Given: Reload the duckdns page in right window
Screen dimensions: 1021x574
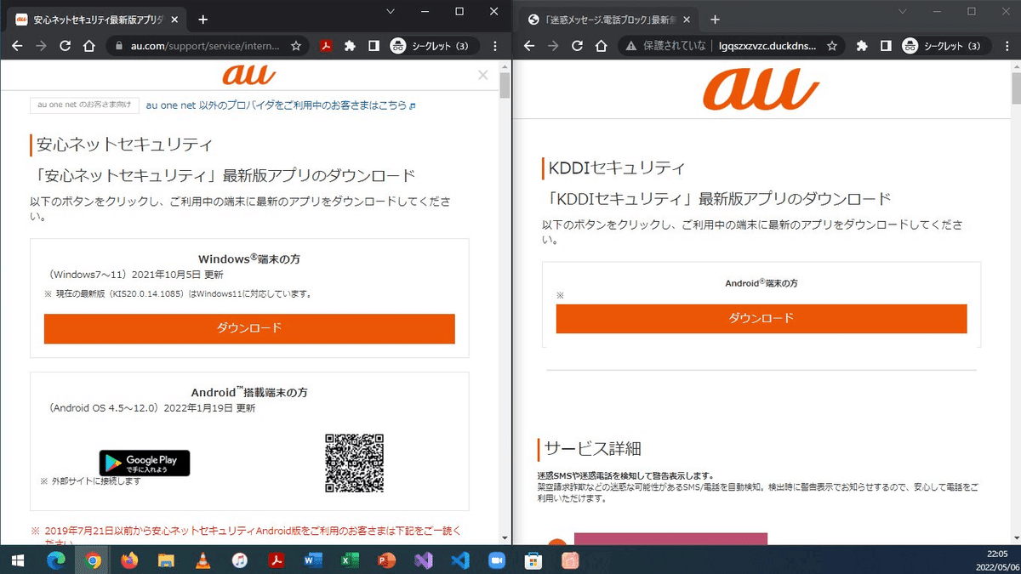Looking at the screenshot, I should [x=577, y=46].
